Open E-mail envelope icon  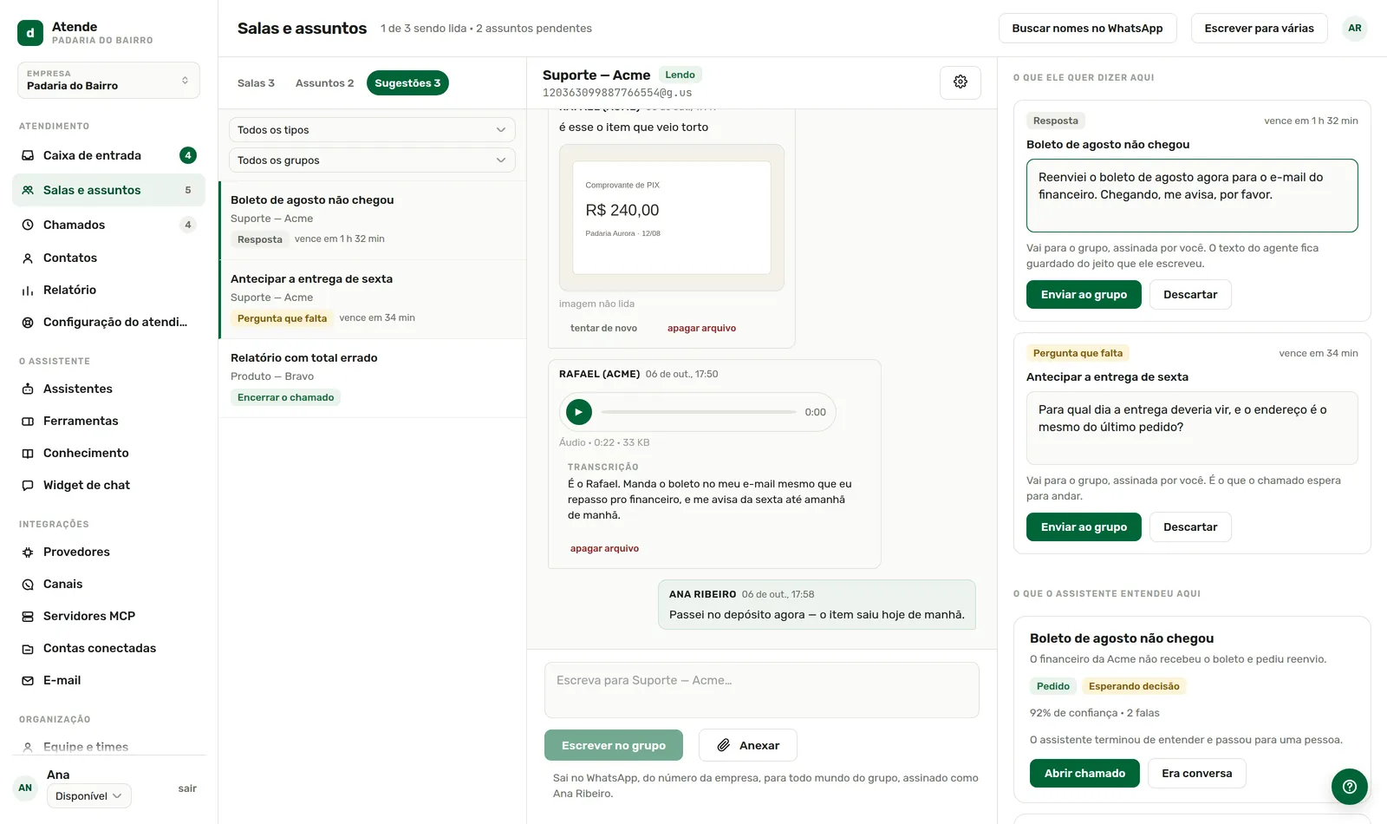[x=28, y=680]
